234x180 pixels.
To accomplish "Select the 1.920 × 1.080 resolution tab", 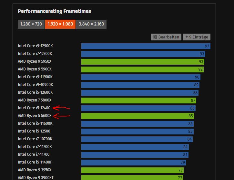I will [x=60, y=24].
